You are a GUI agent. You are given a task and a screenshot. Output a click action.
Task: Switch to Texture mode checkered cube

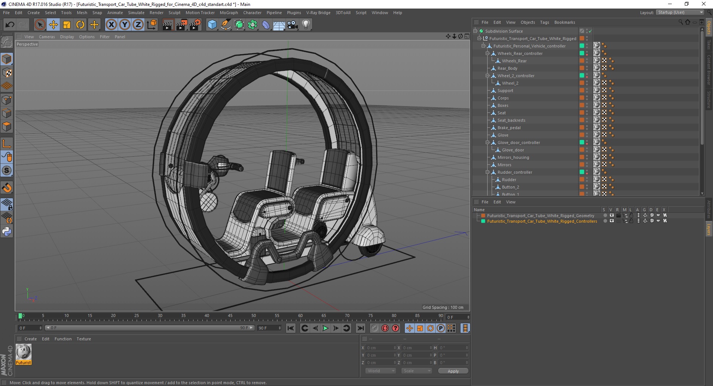pos(7,73)
